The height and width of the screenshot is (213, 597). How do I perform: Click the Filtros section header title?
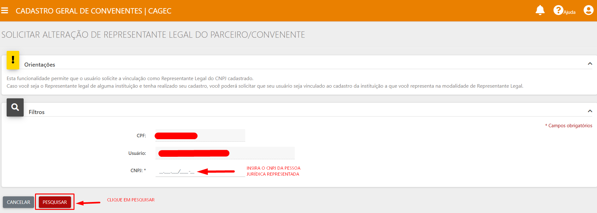37,112
